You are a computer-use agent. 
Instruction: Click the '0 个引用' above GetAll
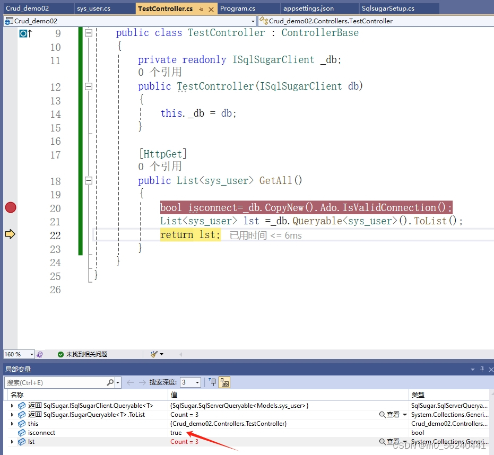click(160, 167)
